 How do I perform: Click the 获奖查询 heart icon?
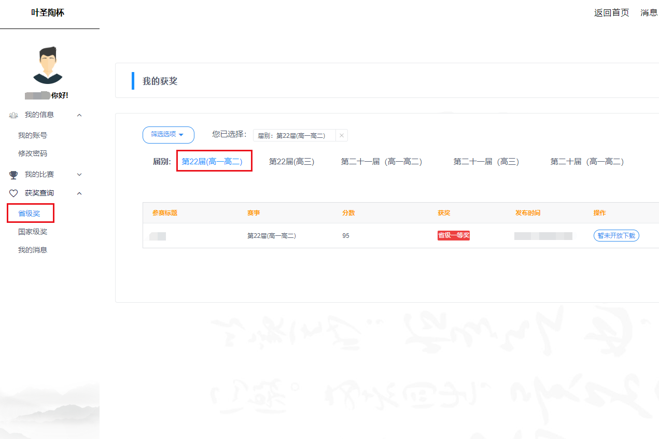click(x=13, y=193)
